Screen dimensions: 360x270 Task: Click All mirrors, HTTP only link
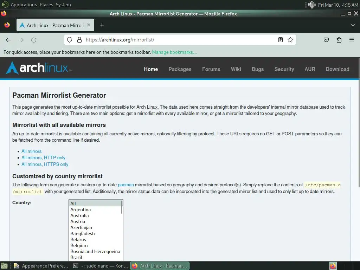click(43, 158)
